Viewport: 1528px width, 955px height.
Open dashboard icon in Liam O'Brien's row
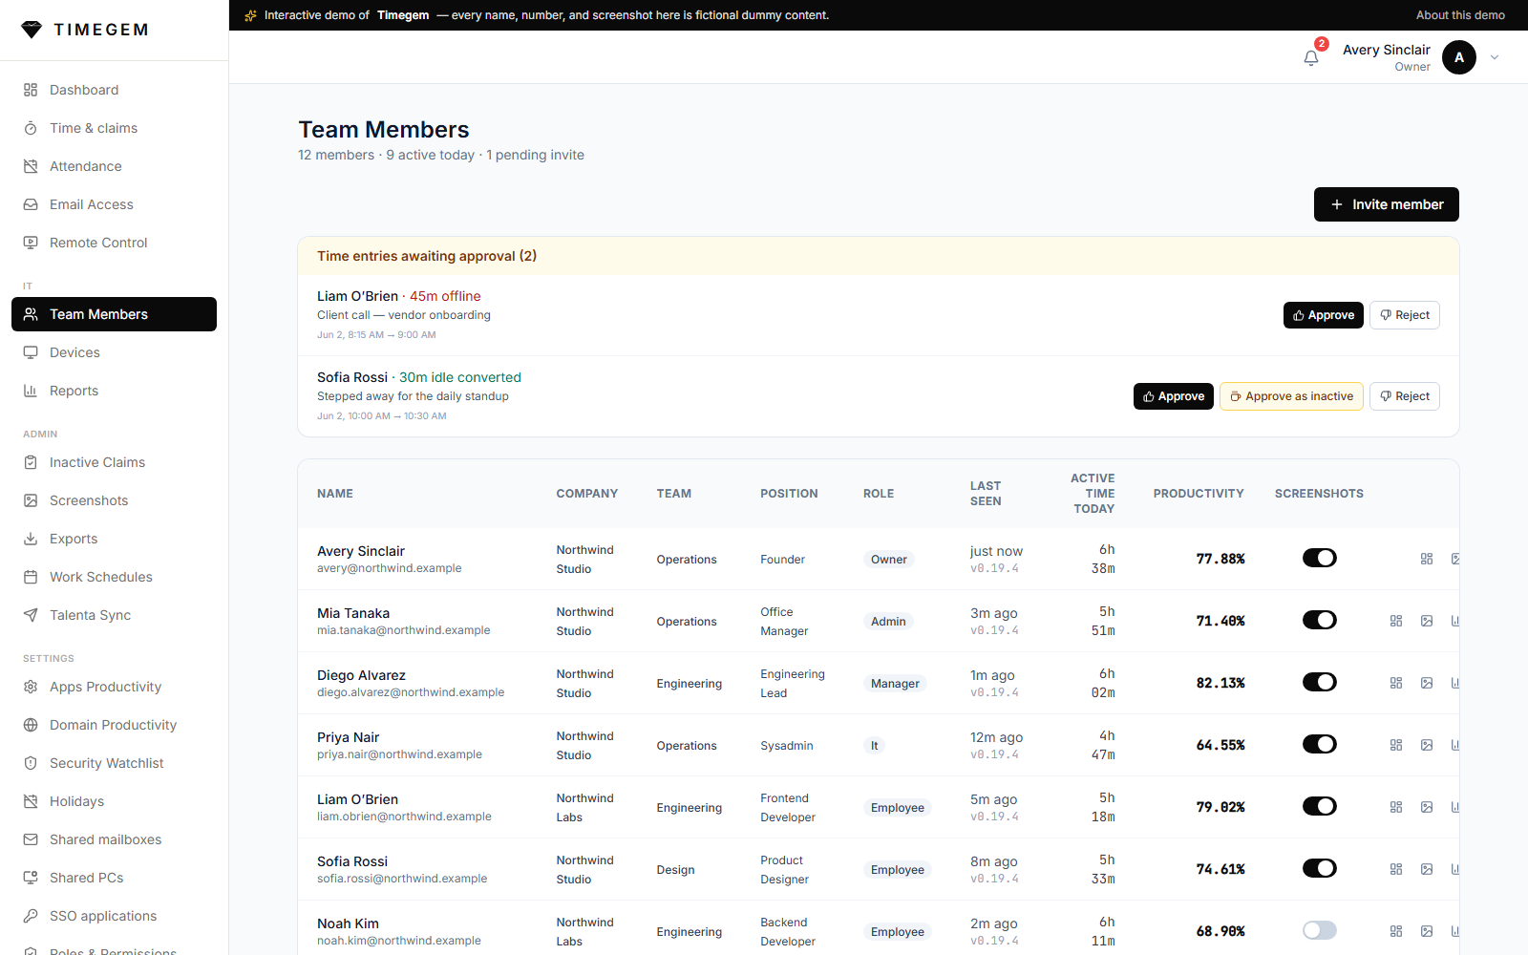[1396, 807]
